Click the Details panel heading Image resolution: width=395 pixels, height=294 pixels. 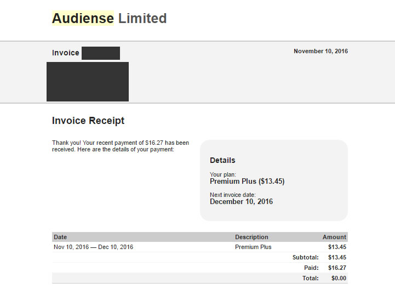click(222, 160)
